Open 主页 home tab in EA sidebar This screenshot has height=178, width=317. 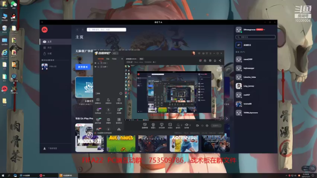[x=55, y=42]
